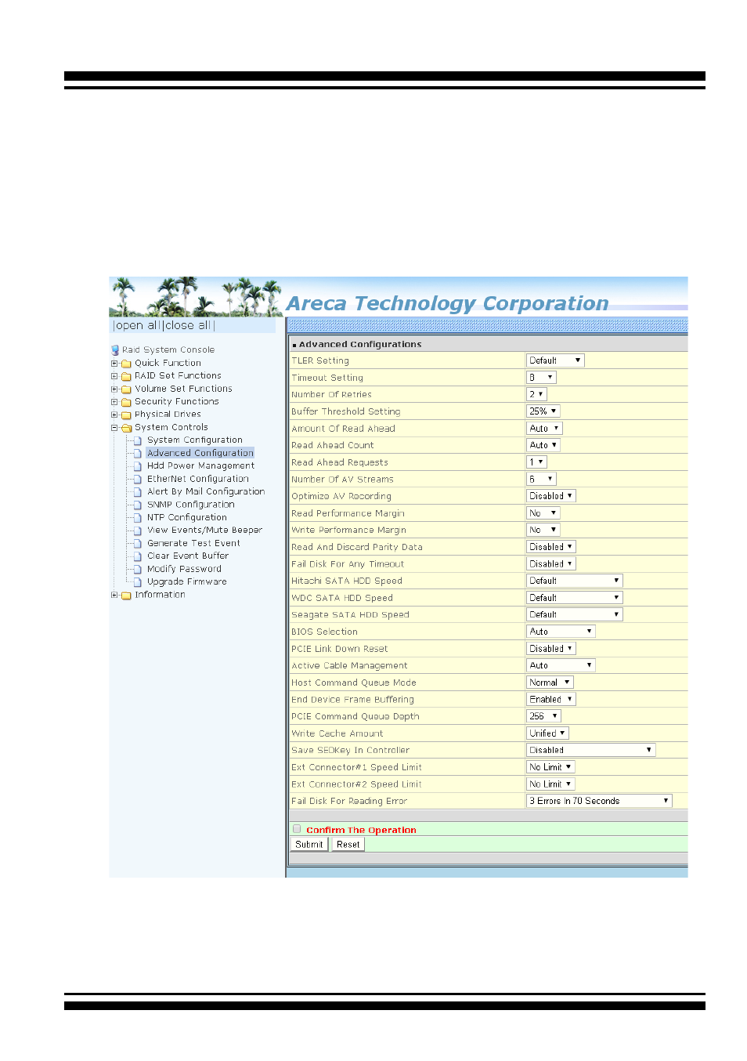Select Advanced Configuration tree item
The width and height of the screenshot is (747, 1061).
200,454
